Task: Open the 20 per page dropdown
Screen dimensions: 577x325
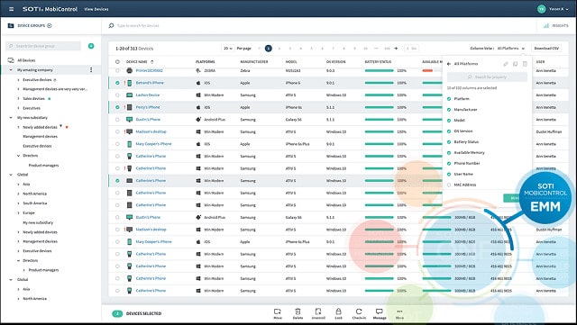Action: coord(228,48)
